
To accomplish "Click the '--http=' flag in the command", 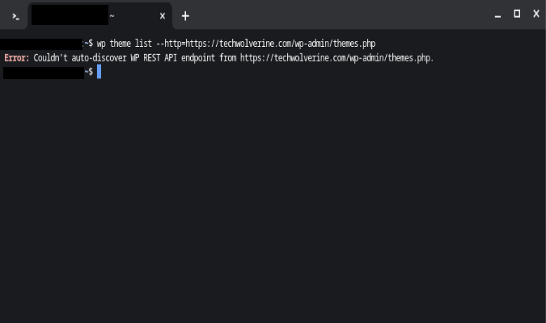I will [x=171, y=44].
